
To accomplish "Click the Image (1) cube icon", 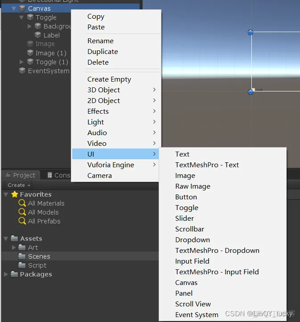I will [x=30, y=53].
